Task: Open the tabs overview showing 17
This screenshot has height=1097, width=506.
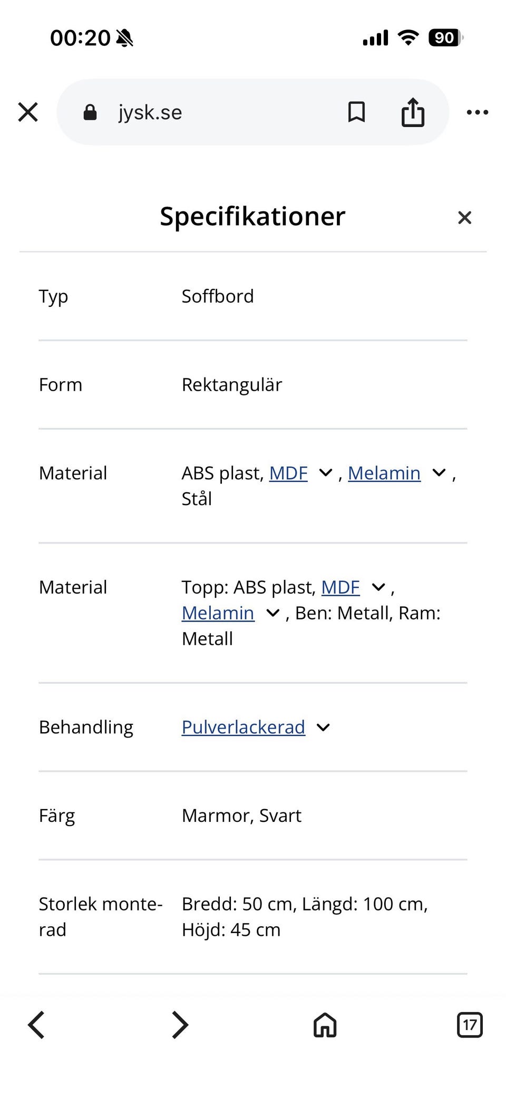Action: [x=469, y=1025]
